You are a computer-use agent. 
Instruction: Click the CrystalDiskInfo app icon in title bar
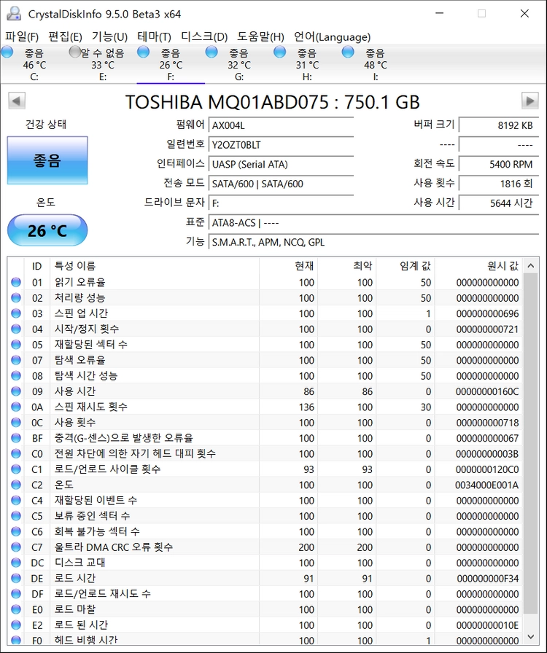pos(14,14)
